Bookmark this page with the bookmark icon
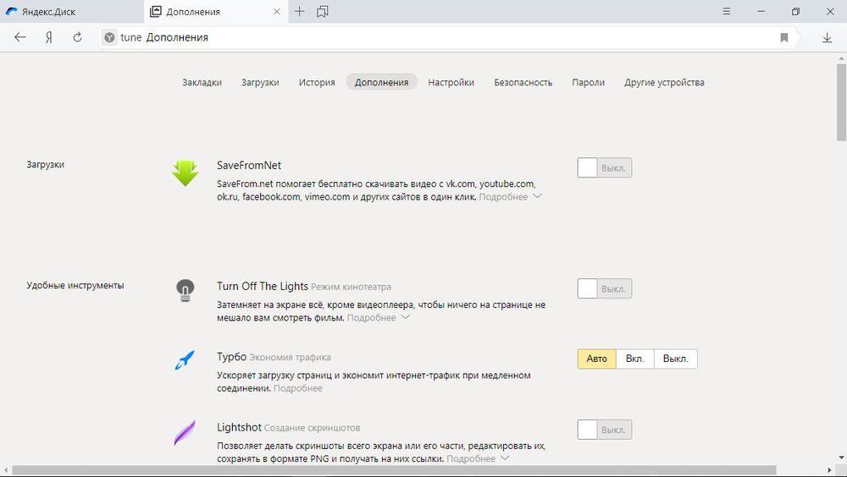 tap(783, 37)
